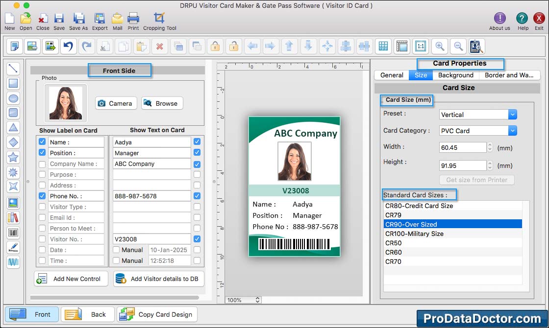Click the Width field showing 60.45
Image resolution: width=549 pixels, height=328 pixels.
[x=463, y=147]
